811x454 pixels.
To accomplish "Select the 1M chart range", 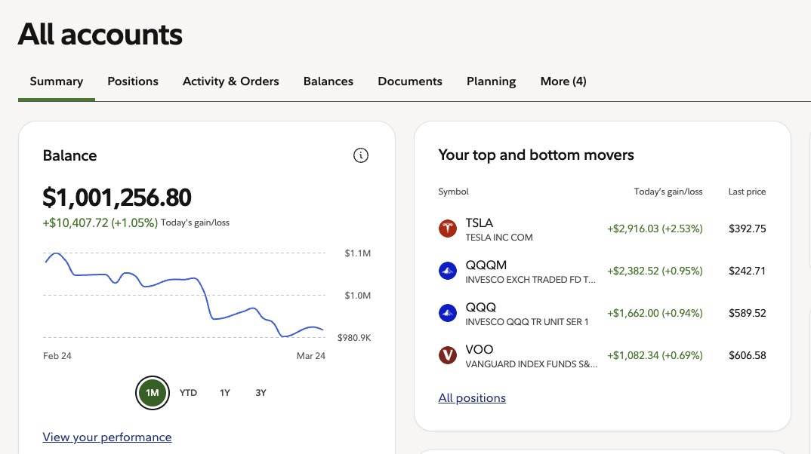I will [x=152, y=393].
